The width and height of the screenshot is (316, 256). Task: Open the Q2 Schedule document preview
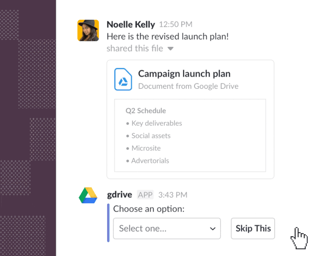[190, 136]
